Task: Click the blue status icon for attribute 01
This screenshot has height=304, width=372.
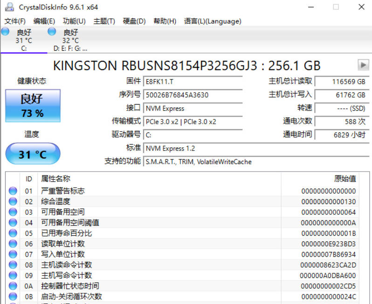Action: click(x=13, y=191)
